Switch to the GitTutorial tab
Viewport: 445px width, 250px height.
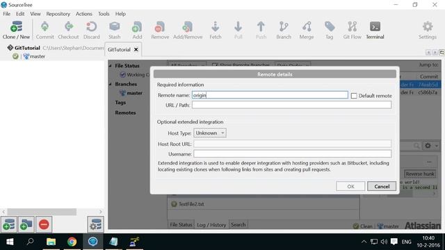point(119,49)
